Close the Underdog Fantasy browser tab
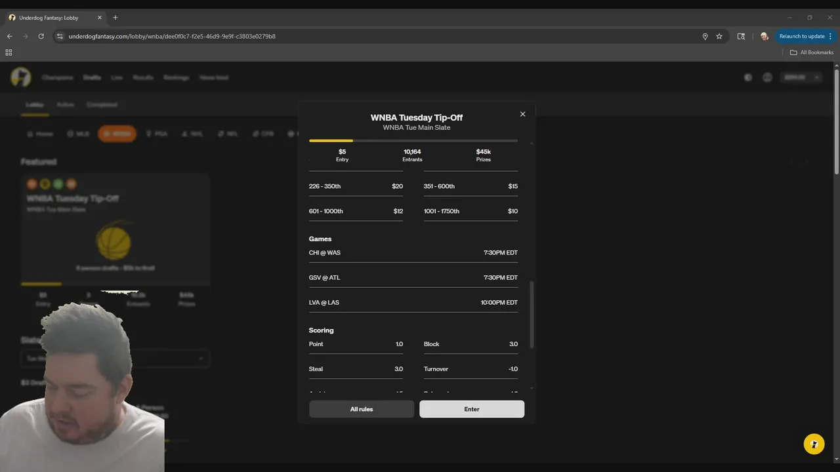 point(100,18)
